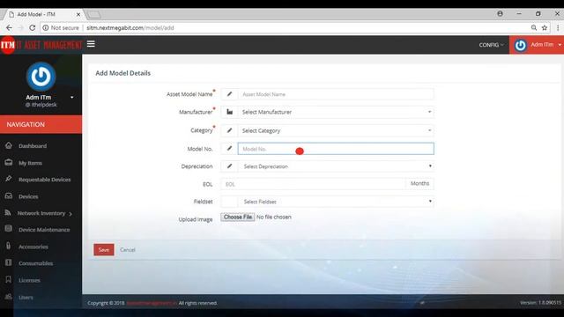Click the ITM logo in header

pos(8,45)
